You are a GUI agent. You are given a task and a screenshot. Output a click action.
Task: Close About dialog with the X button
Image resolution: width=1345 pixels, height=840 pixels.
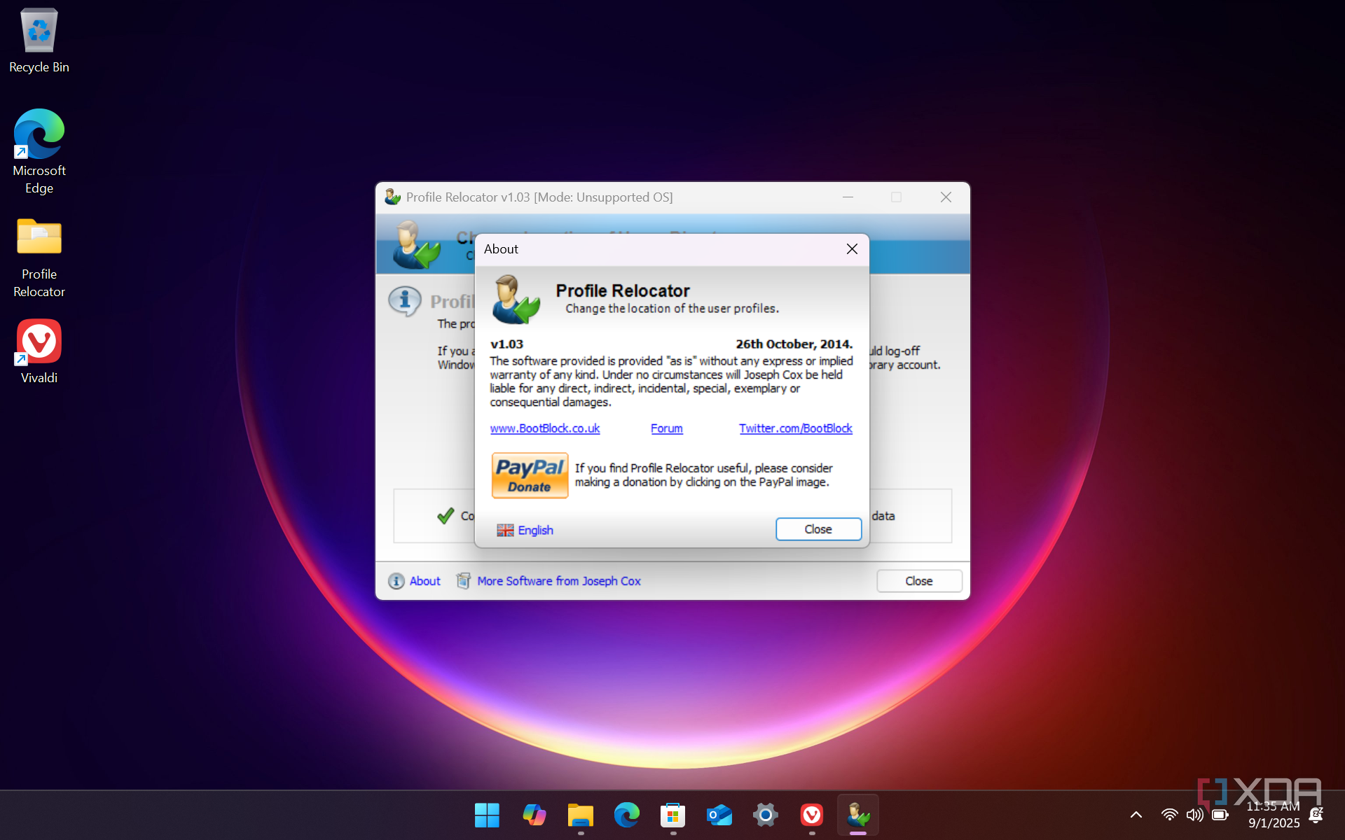(x=852, y=249)
